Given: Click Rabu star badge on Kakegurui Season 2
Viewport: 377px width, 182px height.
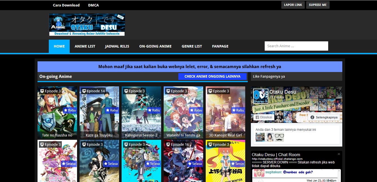Looking at the screenshot, I should tap(154, 110).
